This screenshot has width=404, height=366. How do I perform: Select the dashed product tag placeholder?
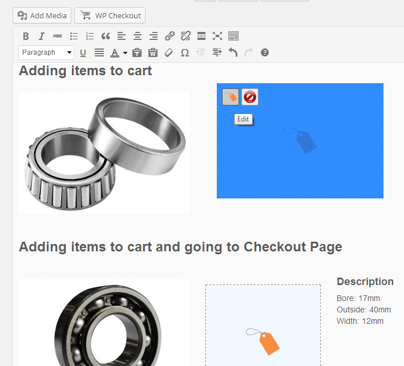click(x=263, y=326)
